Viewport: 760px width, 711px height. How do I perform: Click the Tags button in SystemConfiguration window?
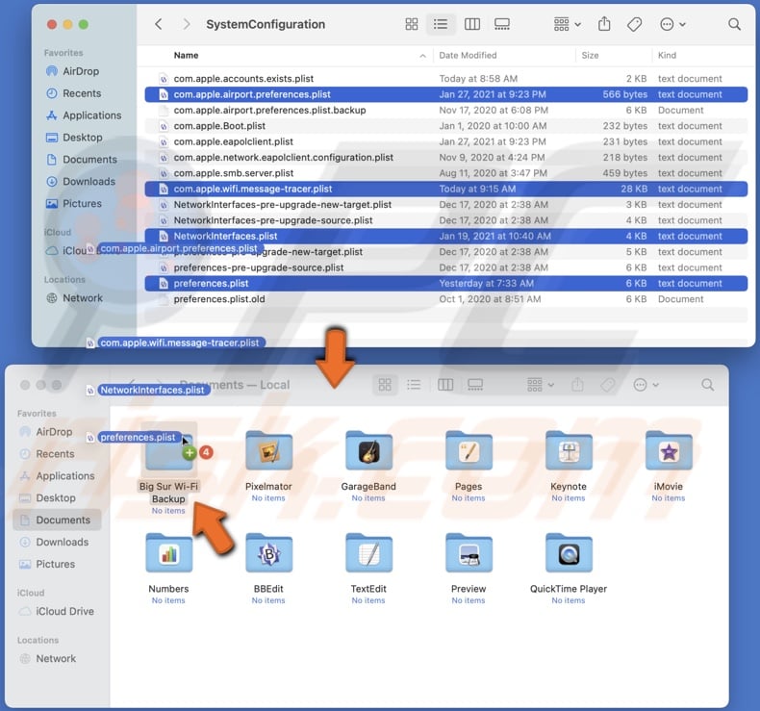click(x=634, y=24)
